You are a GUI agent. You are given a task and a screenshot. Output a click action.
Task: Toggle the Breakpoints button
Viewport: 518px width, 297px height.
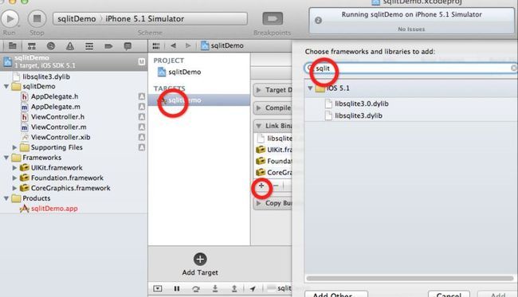(273, 19)
